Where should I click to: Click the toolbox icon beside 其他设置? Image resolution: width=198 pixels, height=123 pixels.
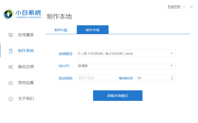pyautogui.click(x=11, y=83)
